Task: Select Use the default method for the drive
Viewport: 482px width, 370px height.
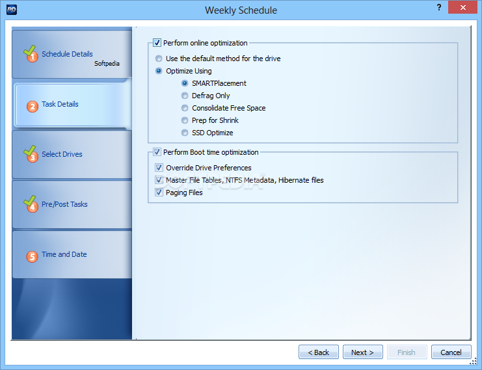Action: (x=159, y=59)
